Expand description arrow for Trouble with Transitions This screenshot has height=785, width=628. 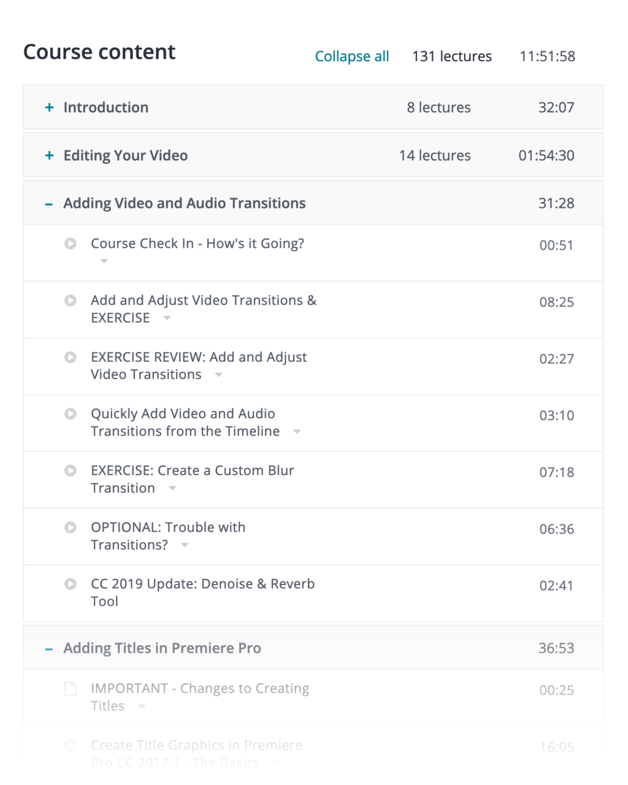click(185, 545)
